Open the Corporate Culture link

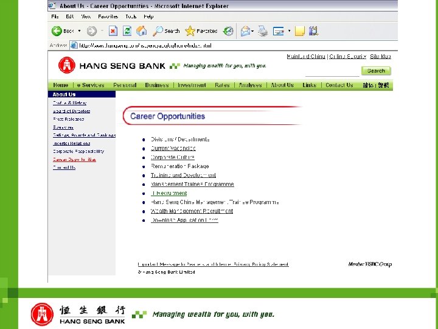pos(173,157)
